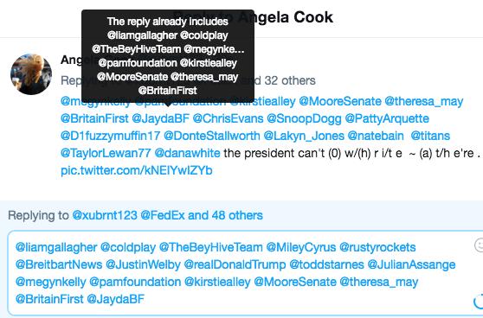Open the @PattyArquette mention
This screenshot has height=318, width=483.
387,118
